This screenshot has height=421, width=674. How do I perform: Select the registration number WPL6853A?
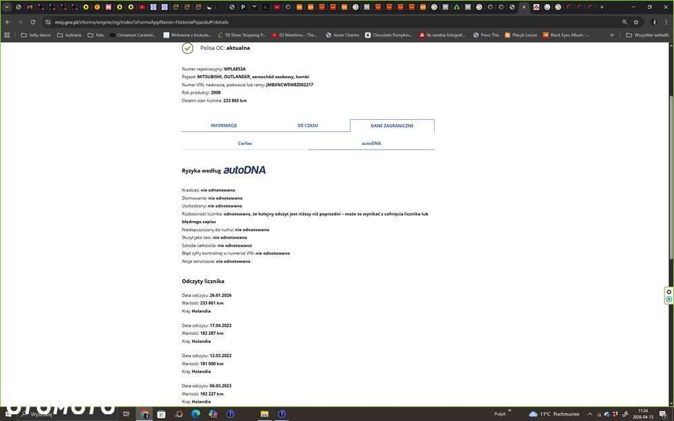point(235,69)
